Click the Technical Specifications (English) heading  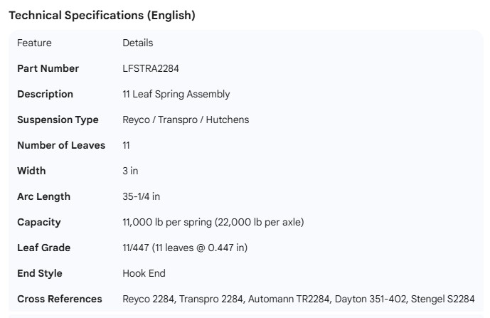point(102,15)
